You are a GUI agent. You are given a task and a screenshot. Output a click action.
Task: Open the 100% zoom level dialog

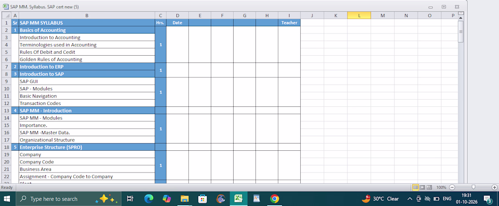click(441, 187)
